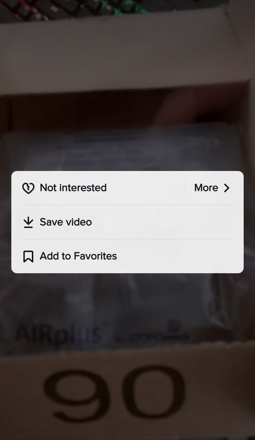Click the Add to Favorites text
The image size is (255, 440).
point(78,256)
